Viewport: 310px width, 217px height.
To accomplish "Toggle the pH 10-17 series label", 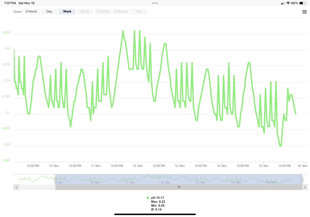I will [158, 198].
